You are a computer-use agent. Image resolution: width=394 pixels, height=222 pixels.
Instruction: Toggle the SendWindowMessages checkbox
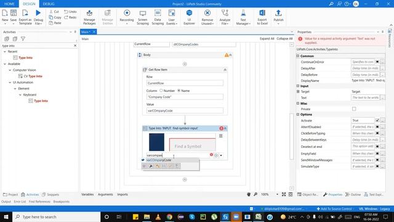tap(377, 160)
